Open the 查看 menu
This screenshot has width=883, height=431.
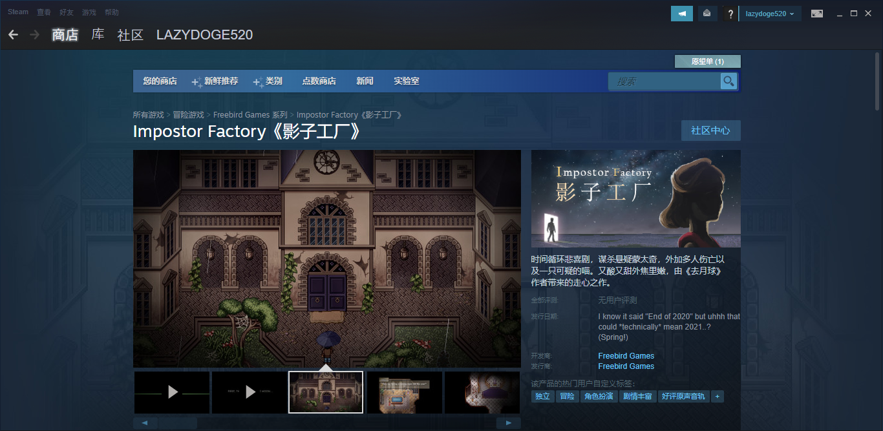pyautogui.click(x=44, y=12)
